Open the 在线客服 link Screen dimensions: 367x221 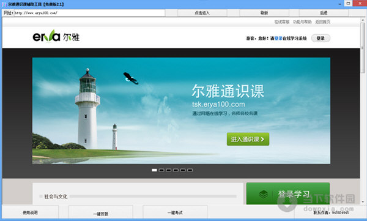pyautogui.click(x=282, y=22)
